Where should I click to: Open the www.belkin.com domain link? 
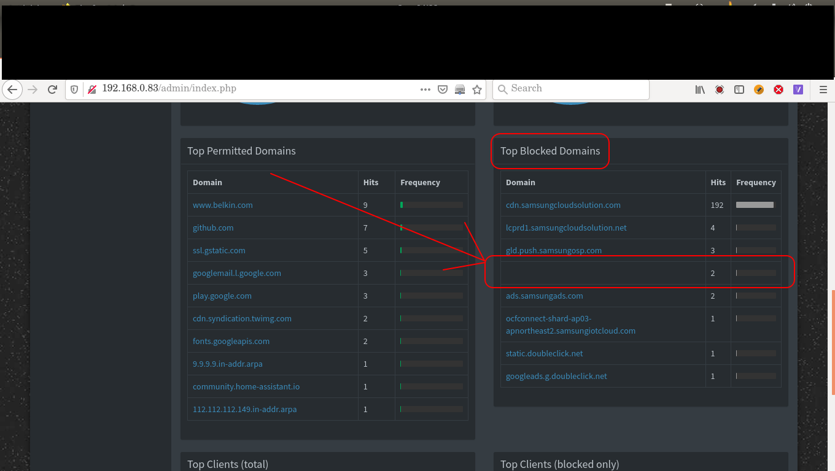coord(222,205)
